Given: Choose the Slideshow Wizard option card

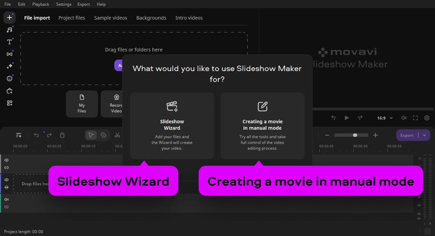Looking at the screenshot, I should pos(172,126).
